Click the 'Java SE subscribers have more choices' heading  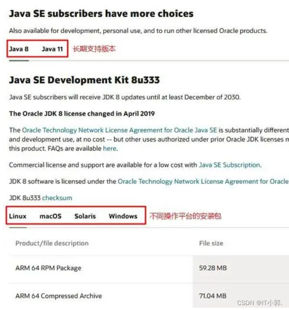pos(101,14)
